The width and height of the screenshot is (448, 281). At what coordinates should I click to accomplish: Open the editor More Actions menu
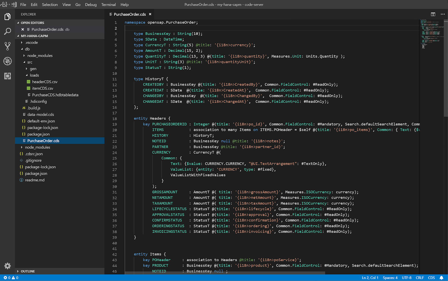[442, 14]
